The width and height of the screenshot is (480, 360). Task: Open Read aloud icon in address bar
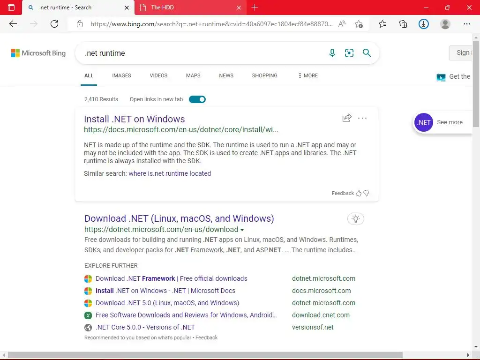342,24
